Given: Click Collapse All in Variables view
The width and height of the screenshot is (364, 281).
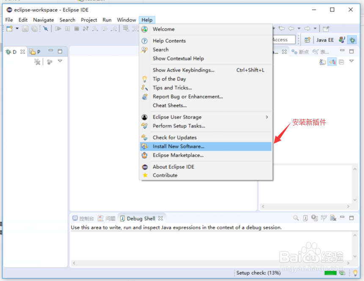Looking at the screenshot, I should pos(342,62).
